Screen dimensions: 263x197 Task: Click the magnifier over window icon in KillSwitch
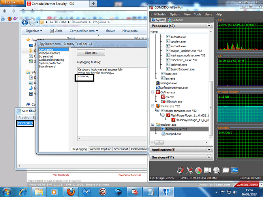coord(207,170)
